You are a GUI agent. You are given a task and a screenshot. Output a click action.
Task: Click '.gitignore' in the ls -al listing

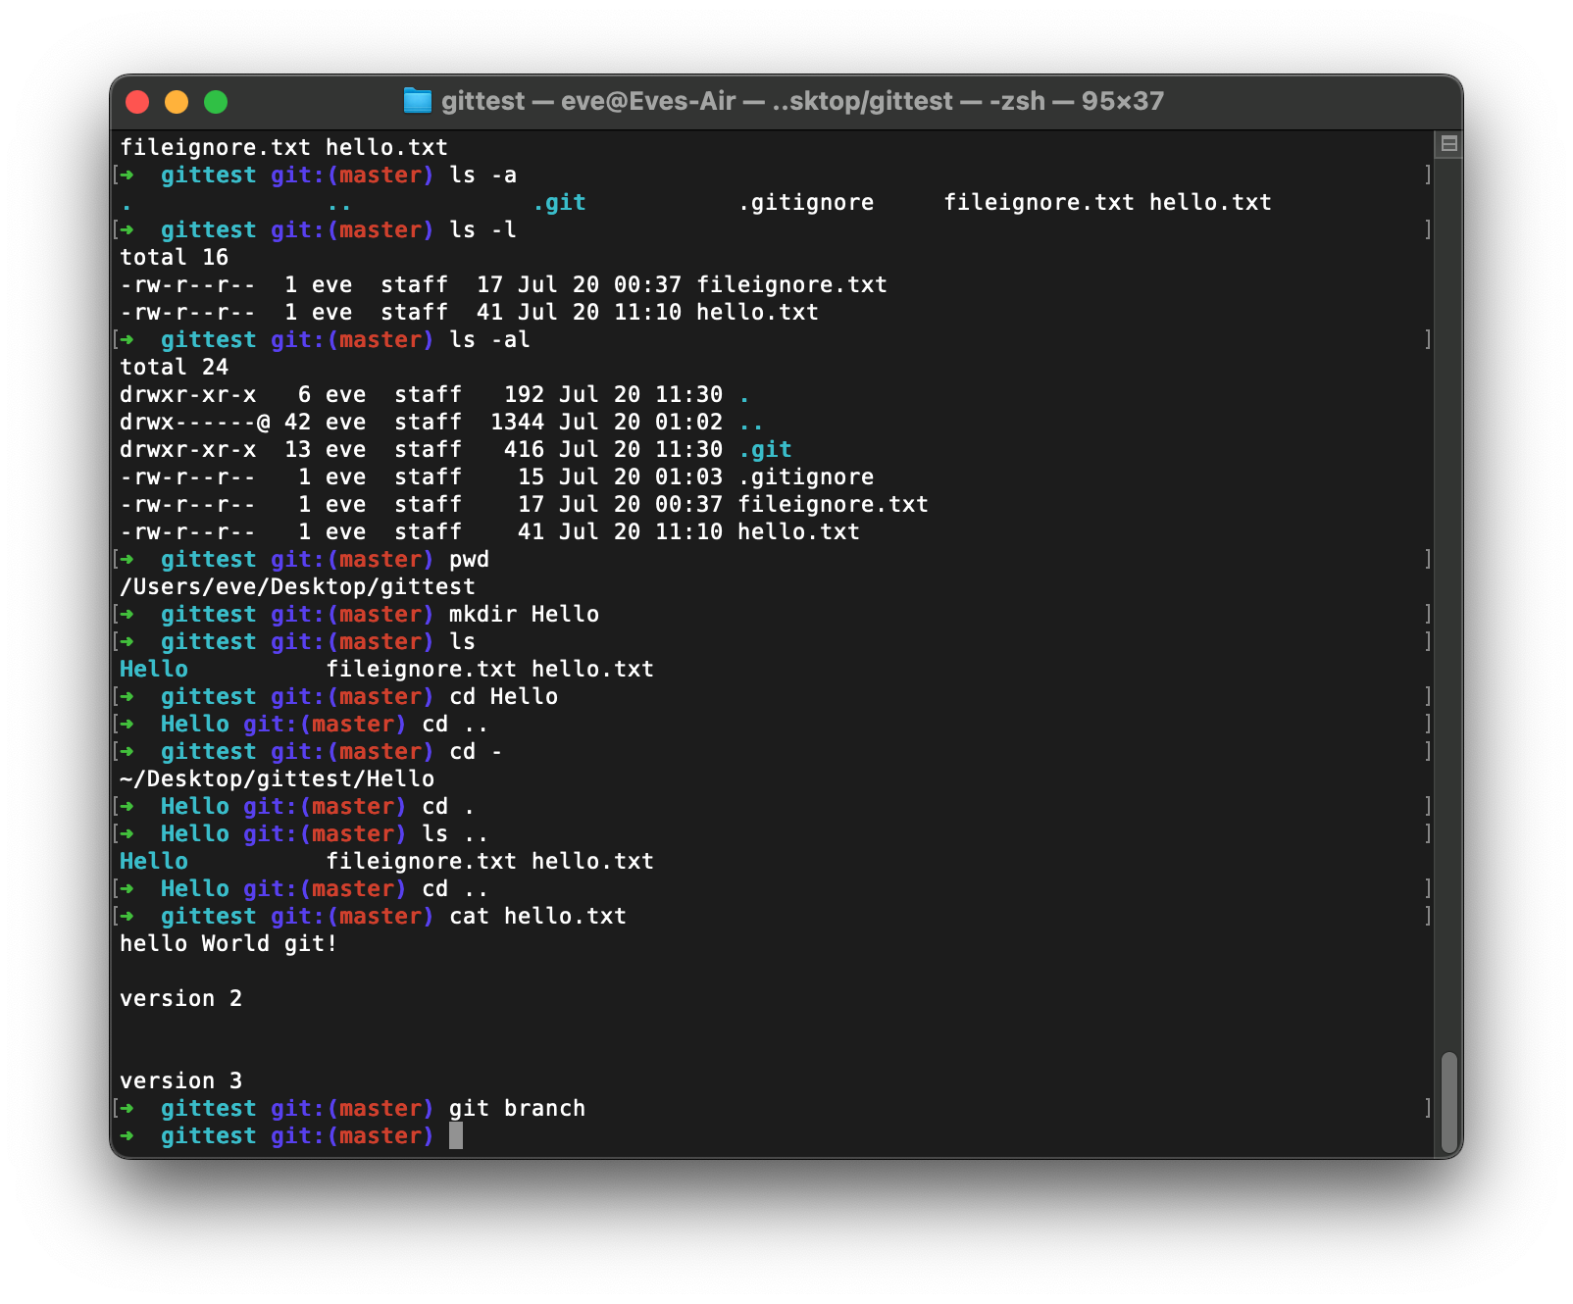806,476
